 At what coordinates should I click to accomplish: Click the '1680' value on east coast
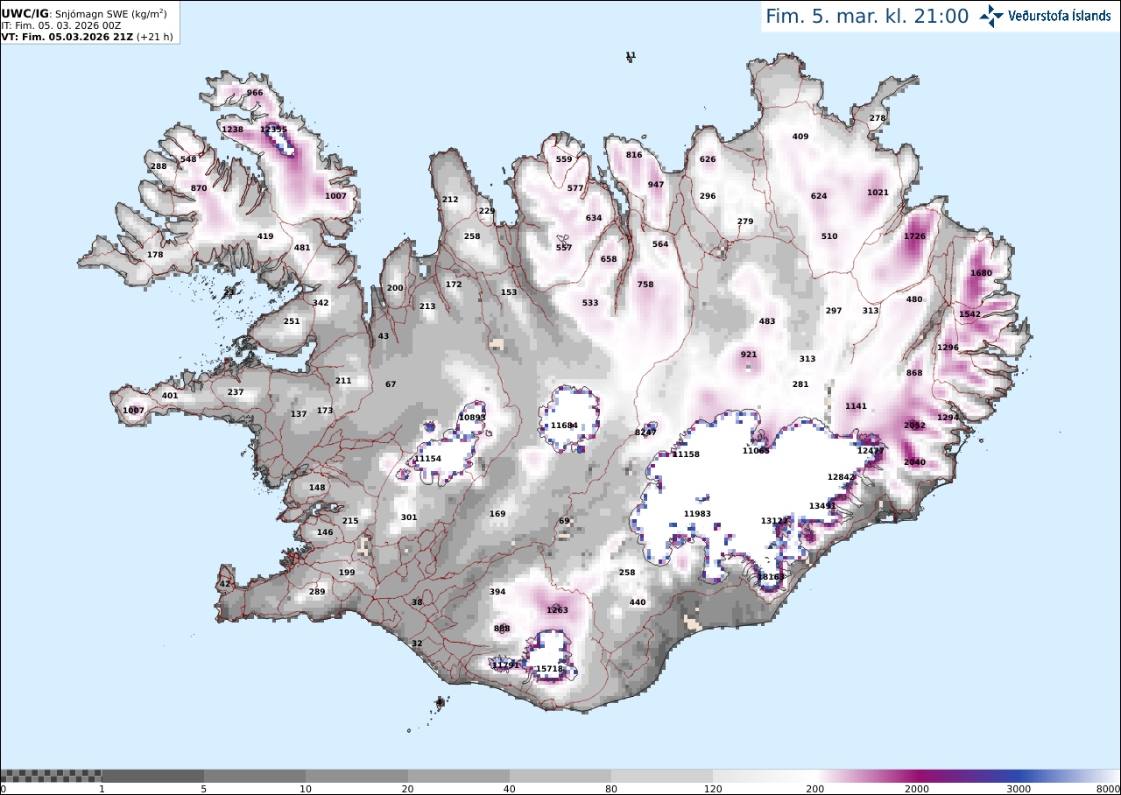981,273
